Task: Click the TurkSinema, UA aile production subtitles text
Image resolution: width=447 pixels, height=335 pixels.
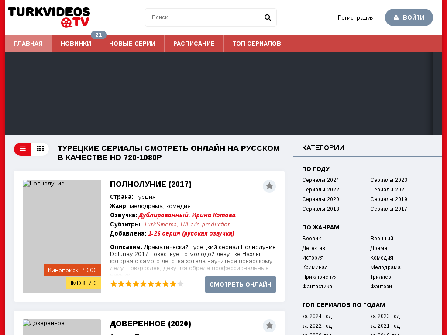Action: coord(187,225)
